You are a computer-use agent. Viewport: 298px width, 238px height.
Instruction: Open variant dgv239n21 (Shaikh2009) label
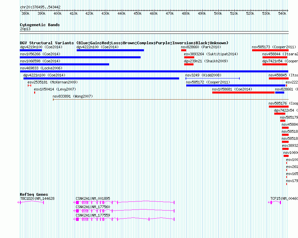[x=206, y=61]
